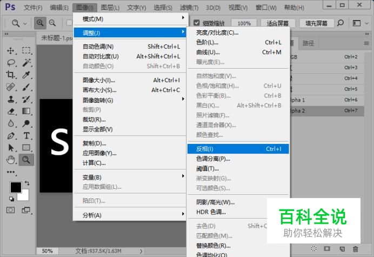This screenshot has width=374, height=257.
Task: Pick the black foreground color swatch
Action: (16, 187)
